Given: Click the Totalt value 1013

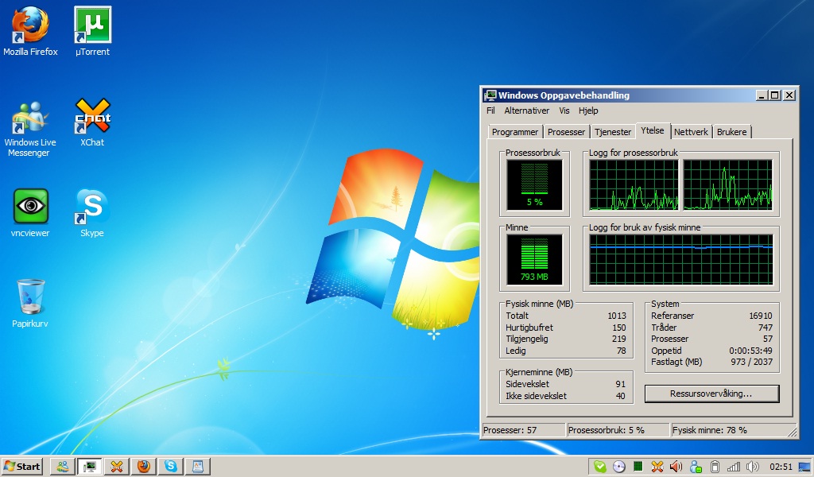Looking at the screenshot, I should (617, 316).
